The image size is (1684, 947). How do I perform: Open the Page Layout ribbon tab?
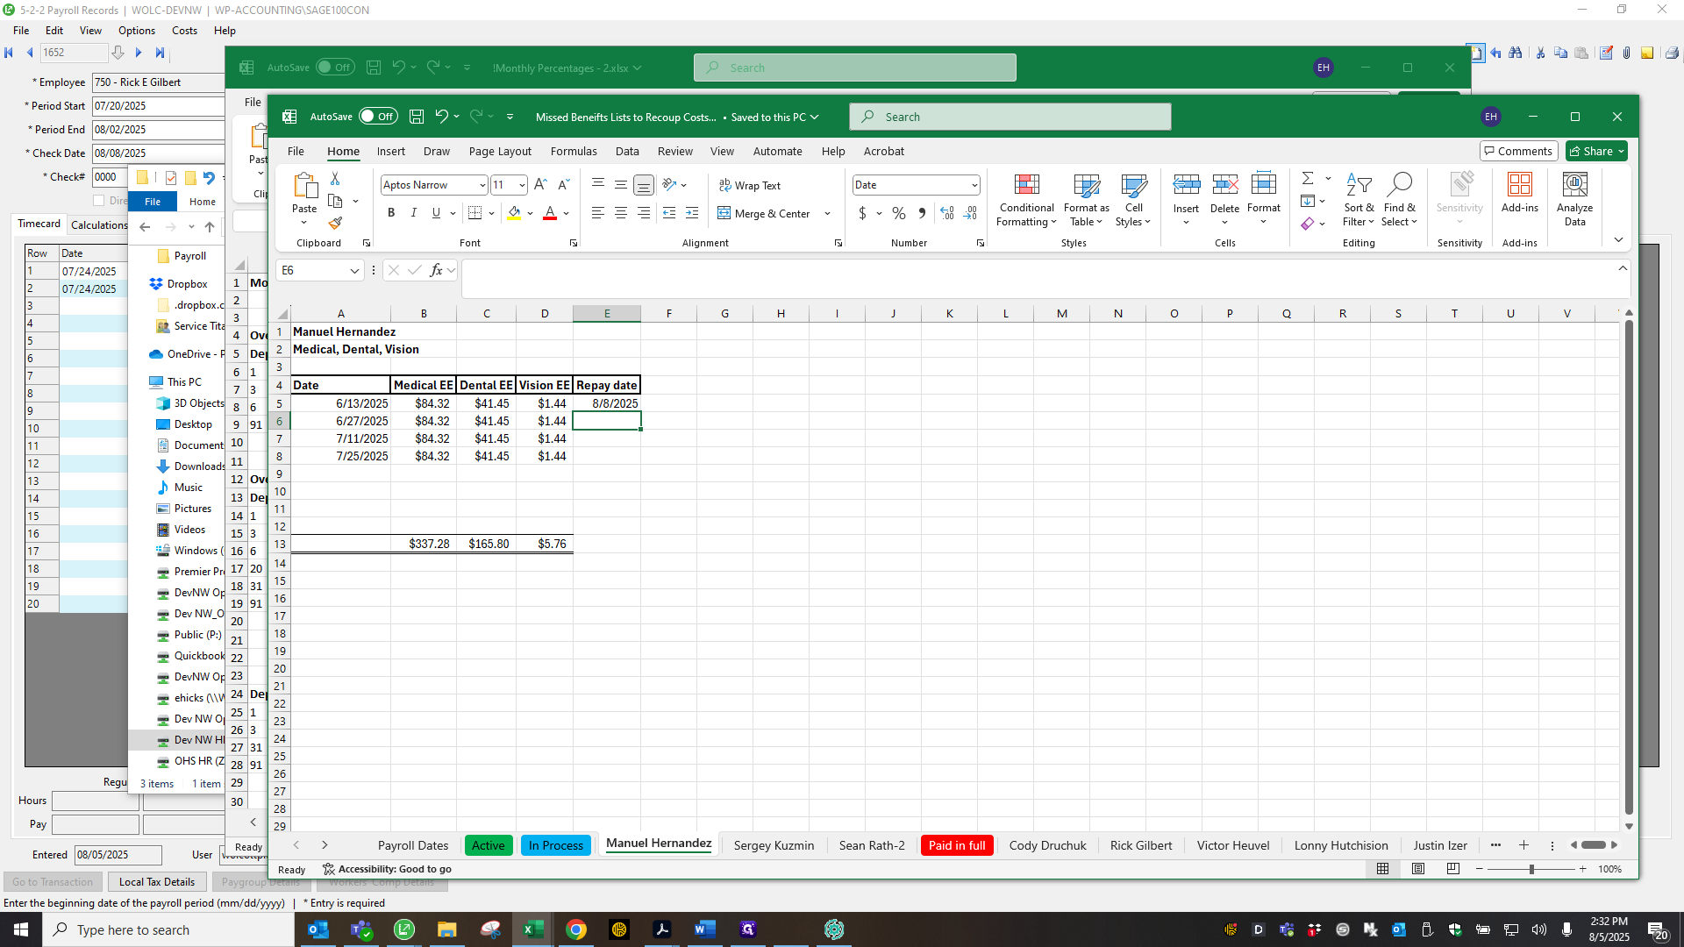coord(500,151)
